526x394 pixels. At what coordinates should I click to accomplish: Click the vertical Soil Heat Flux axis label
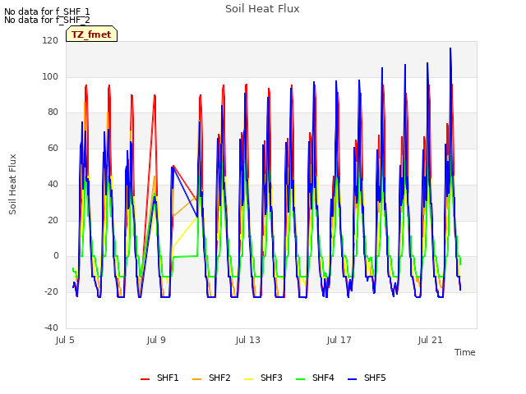click(12, 184)
